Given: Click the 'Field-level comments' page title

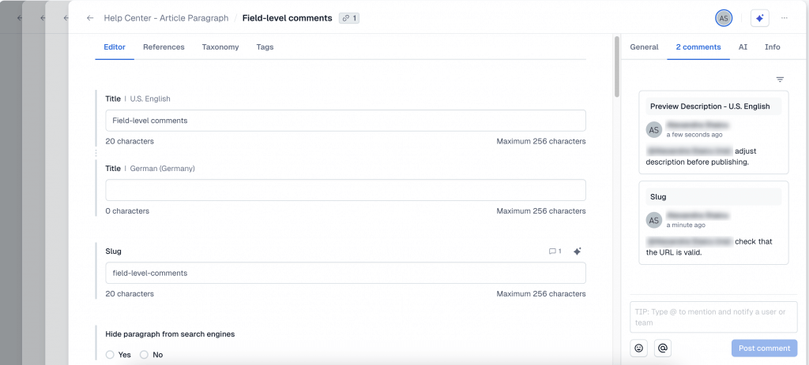Looking at the screenshot, I should click(288, 18).
